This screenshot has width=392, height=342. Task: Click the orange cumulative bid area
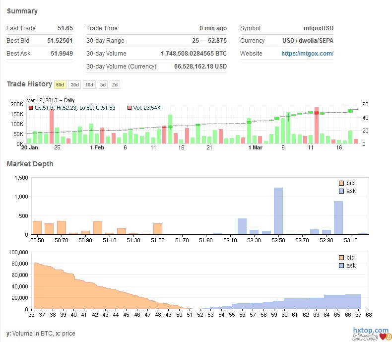(74, 293)
